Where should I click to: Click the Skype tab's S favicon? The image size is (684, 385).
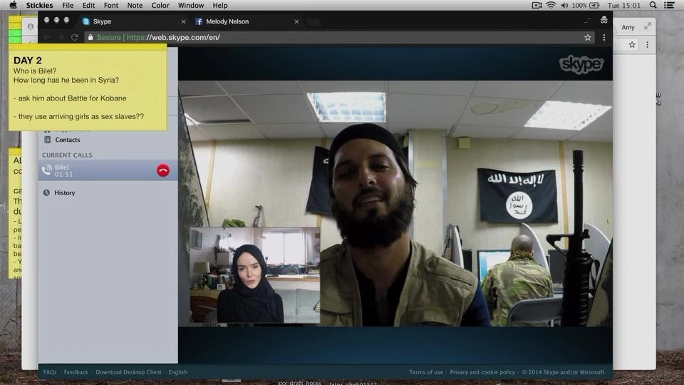pyautogui.click(x=86, y=21)
